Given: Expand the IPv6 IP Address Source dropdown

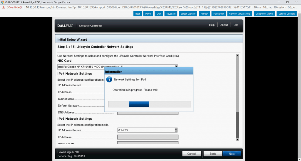Looking at the screenshot, I should 176,130.
